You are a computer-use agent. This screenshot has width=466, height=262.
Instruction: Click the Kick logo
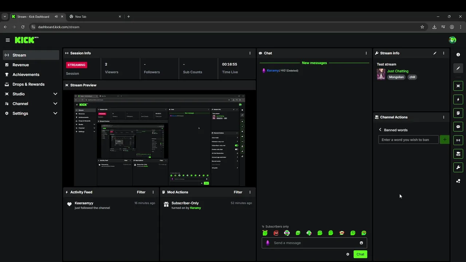click(x=26, y=40)
